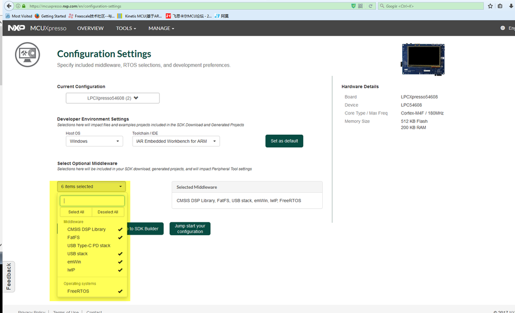Click the 'Middleware' group label in list
The width and height of the screenshot is (515, 313).
(73, 222)
